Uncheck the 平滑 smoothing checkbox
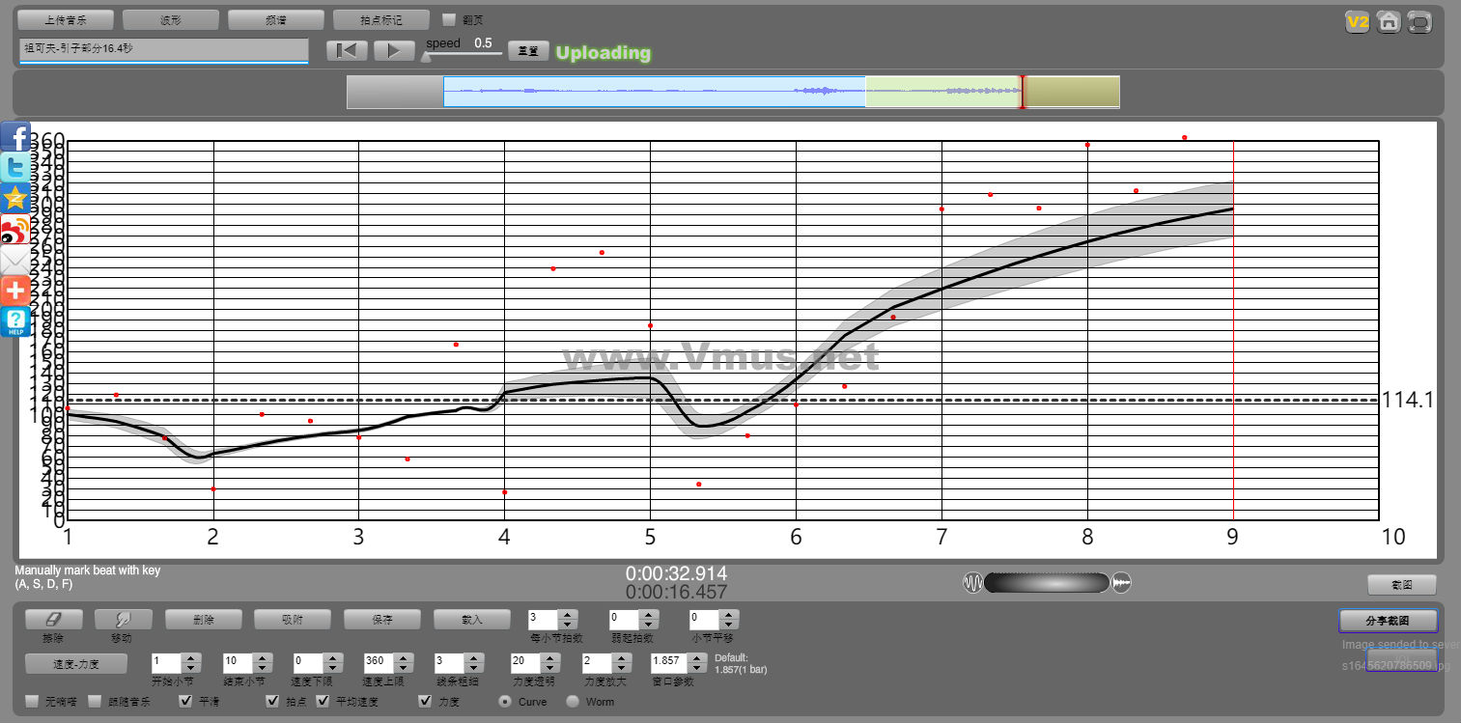Image resolution: width=1461 pixels, height=723 pixels. pyautogui.click(x=186, y=701)
